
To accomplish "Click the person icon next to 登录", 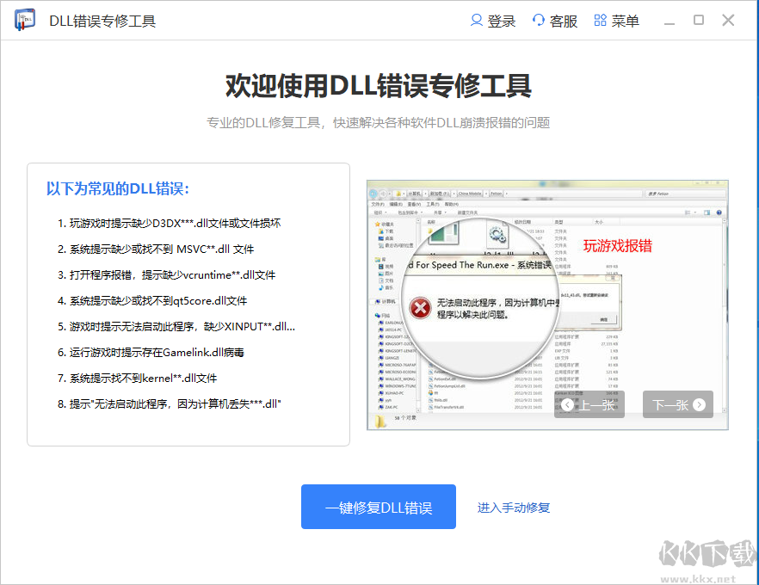I will (475, 21).
